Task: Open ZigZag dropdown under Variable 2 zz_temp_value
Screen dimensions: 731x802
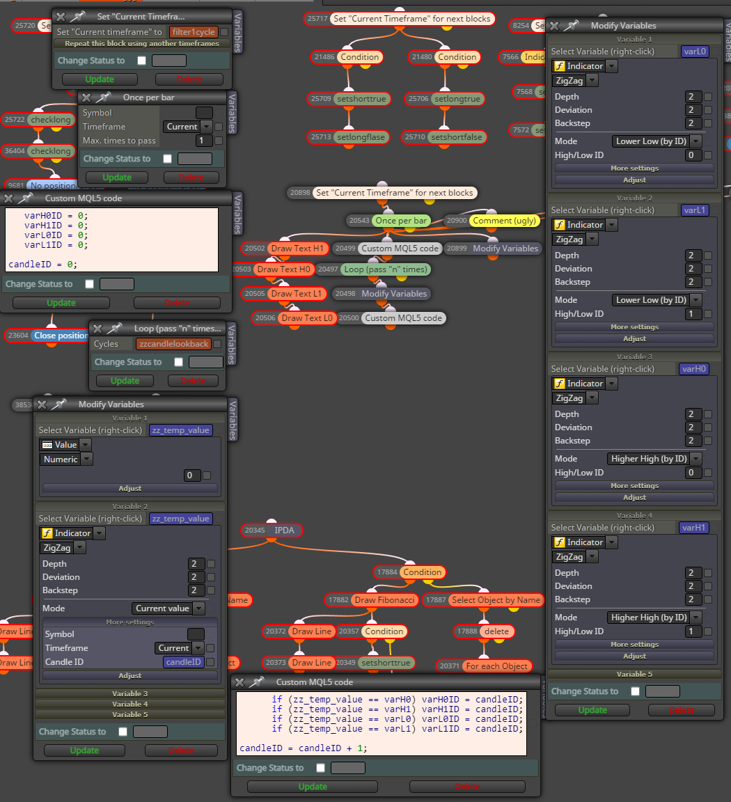Action: 63,548
